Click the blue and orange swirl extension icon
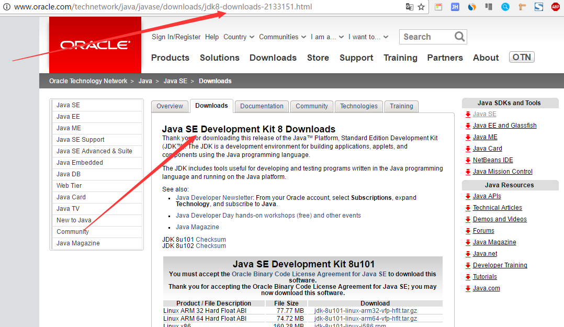This screenshot has width=564, height=327. [472, 7]
